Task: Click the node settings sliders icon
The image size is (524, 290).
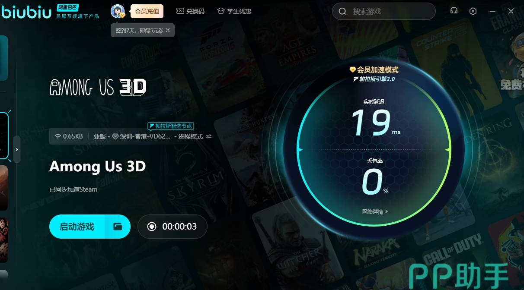Action: point(209,136)
